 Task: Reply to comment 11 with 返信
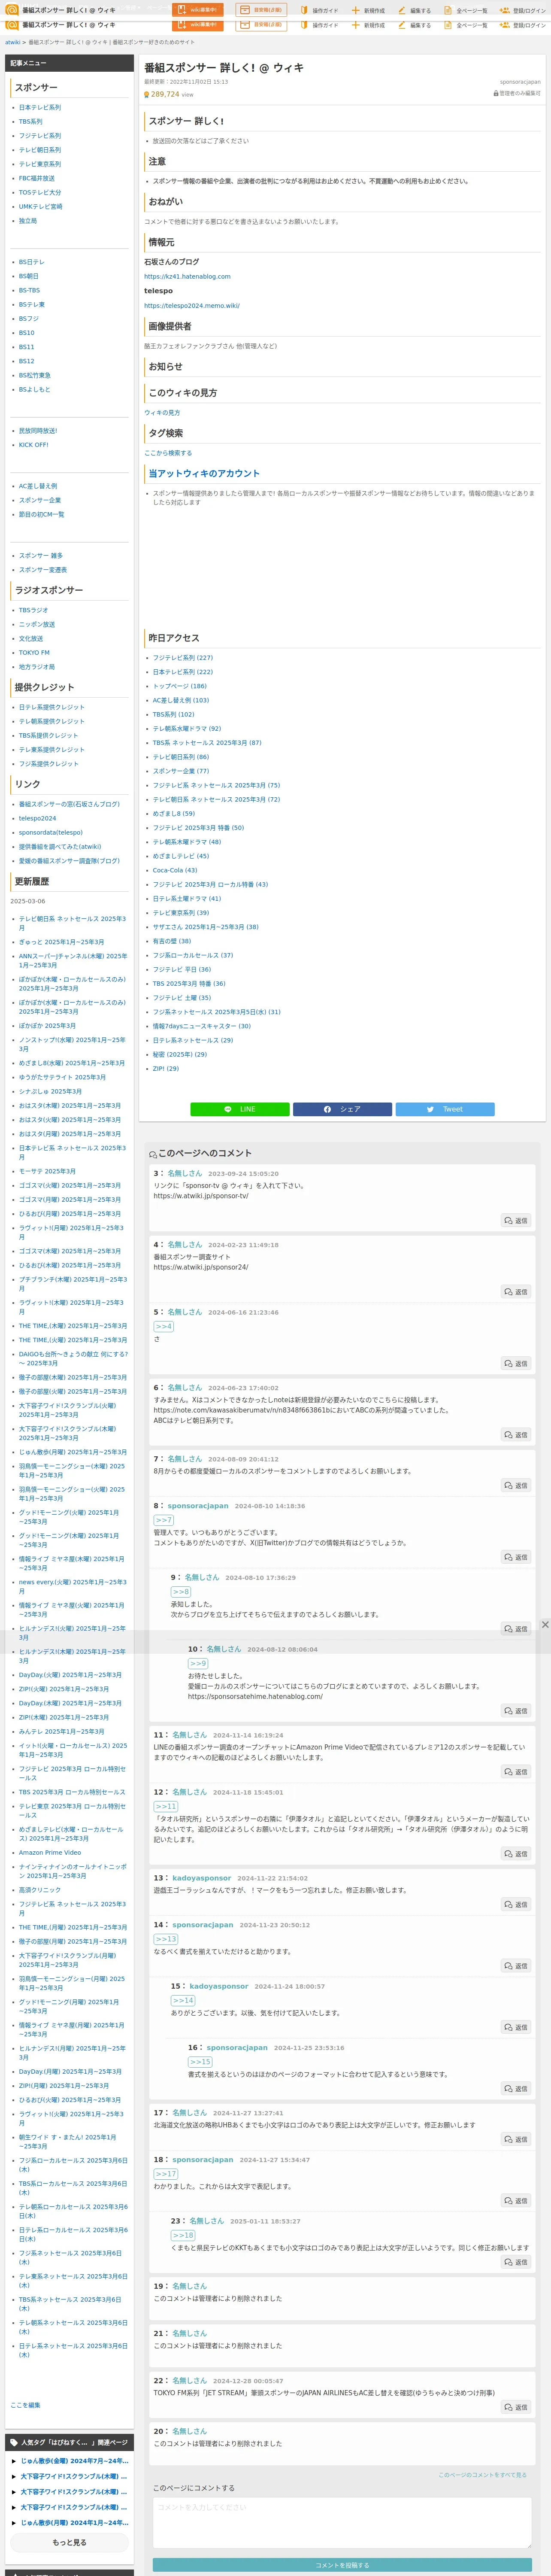click(516, 1772)
